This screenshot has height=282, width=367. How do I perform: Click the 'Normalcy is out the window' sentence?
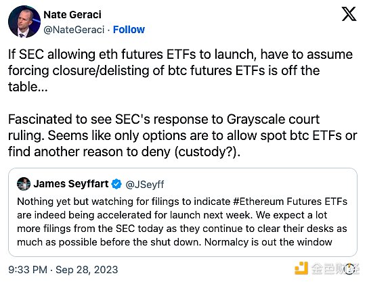(x=268, y=242)
